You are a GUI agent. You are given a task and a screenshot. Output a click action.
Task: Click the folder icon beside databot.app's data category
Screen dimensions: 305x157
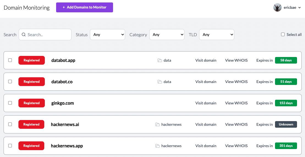pyautogui.click(x=160, y=60)
